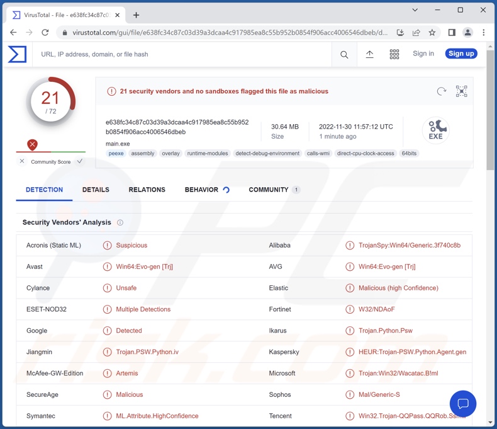
Task: Click community score downvote X
Action: 22,161
